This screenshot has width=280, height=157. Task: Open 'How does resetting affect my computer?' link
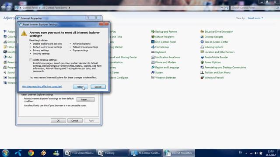coord(42,86)
